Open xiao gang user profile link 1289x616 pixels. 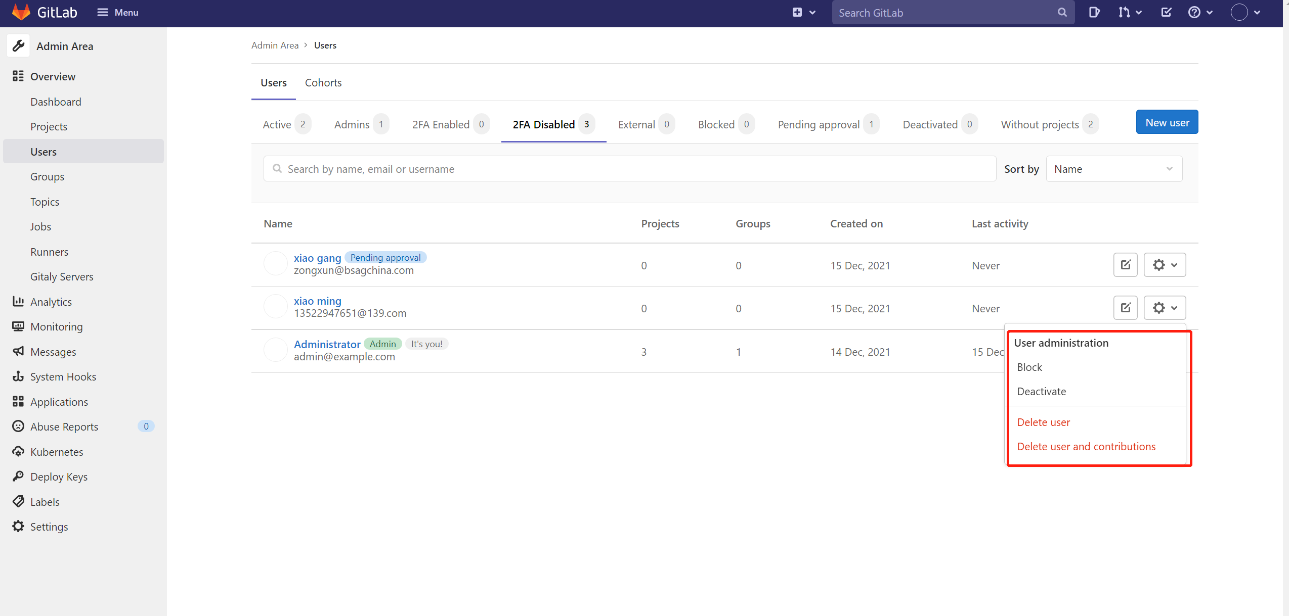[317, 258]
